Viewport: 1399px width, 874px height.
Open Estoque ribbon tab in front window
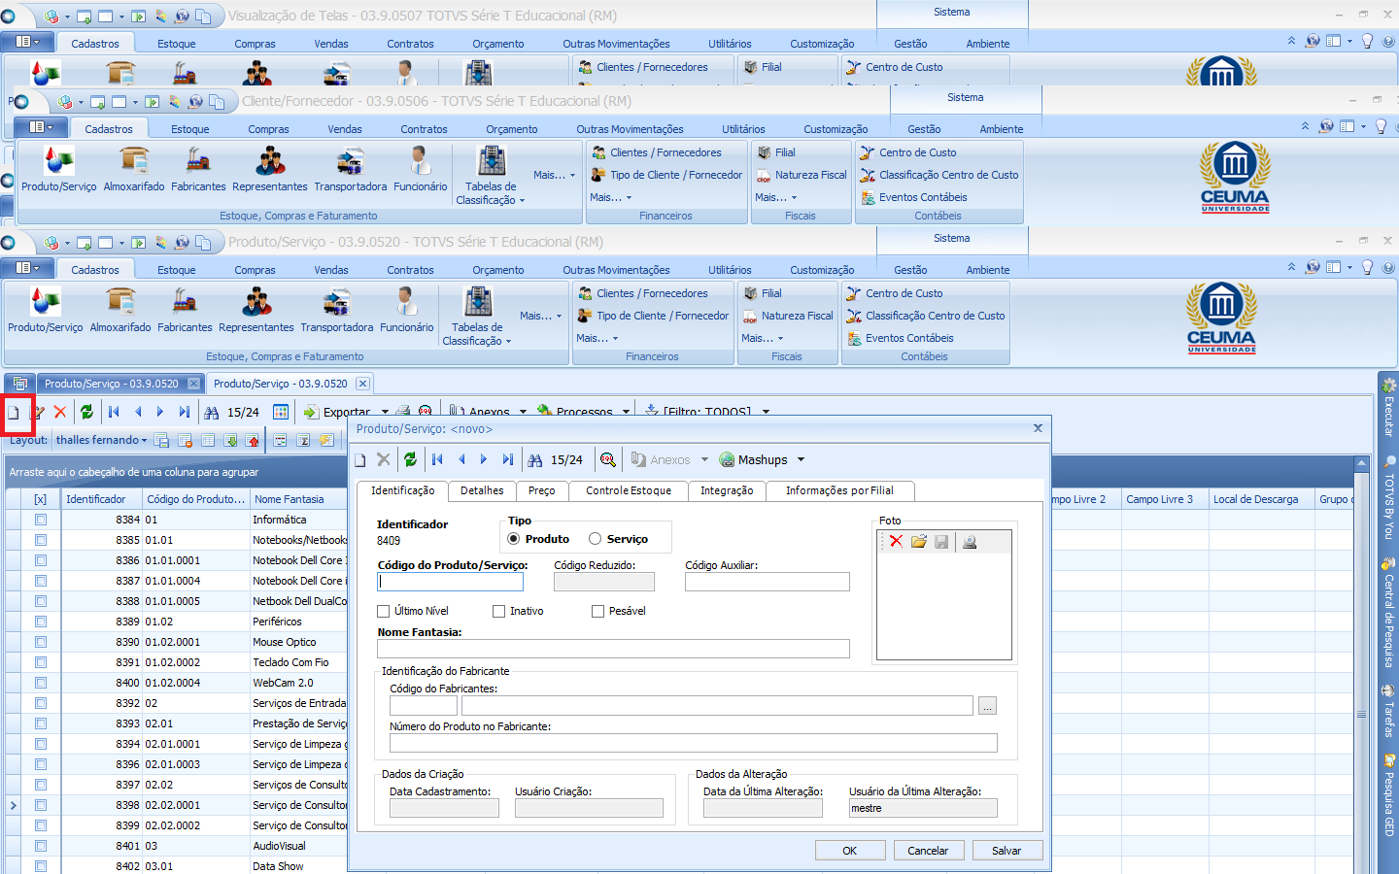click(177, 270)
